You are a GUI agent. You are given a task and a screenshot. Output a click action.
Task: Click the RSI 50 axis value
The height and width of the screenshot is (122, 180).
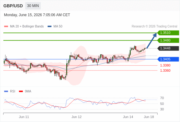pyautogui.click(x=162, y=104)
